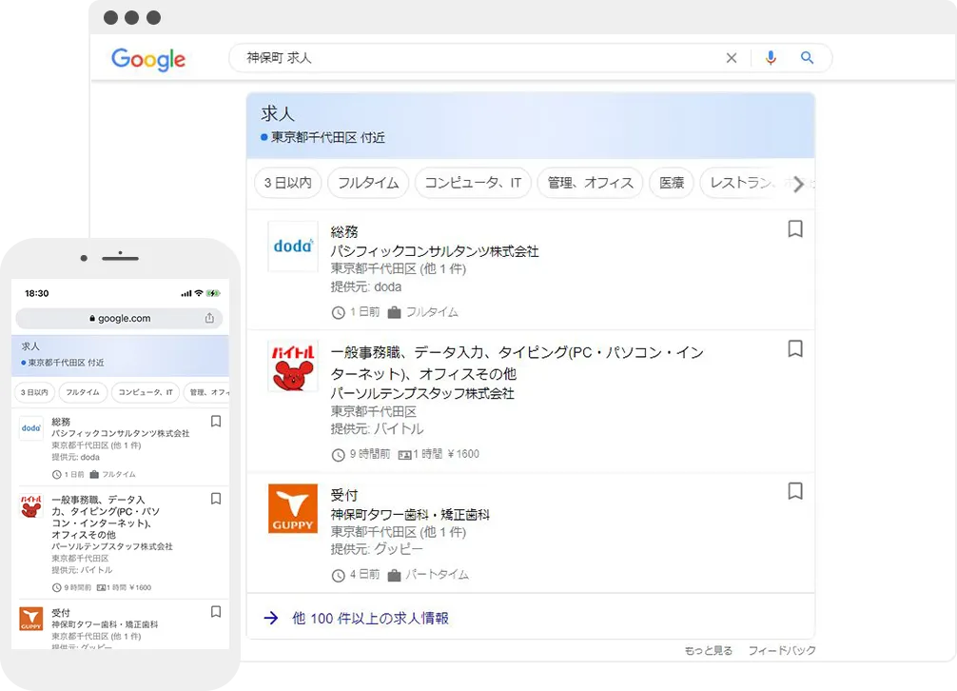Image resolution: width=957 pixels, height=691 pixels.
Task: Click the phone google.com address bar
Action: coord(119,318)
